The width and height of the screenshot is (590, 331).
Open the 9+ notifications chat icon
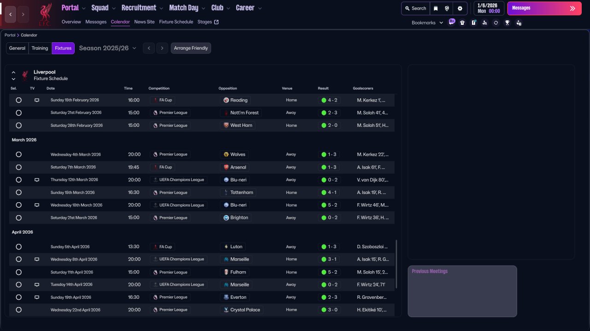(451, 22)
